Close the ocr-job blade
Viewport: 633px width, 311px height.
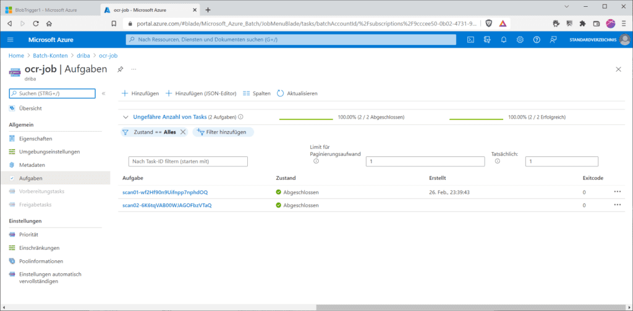pyautogui.click(x=618, y=69)
